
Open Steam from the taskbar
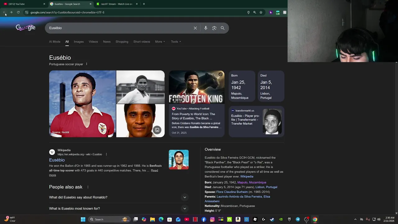[272, 219]
